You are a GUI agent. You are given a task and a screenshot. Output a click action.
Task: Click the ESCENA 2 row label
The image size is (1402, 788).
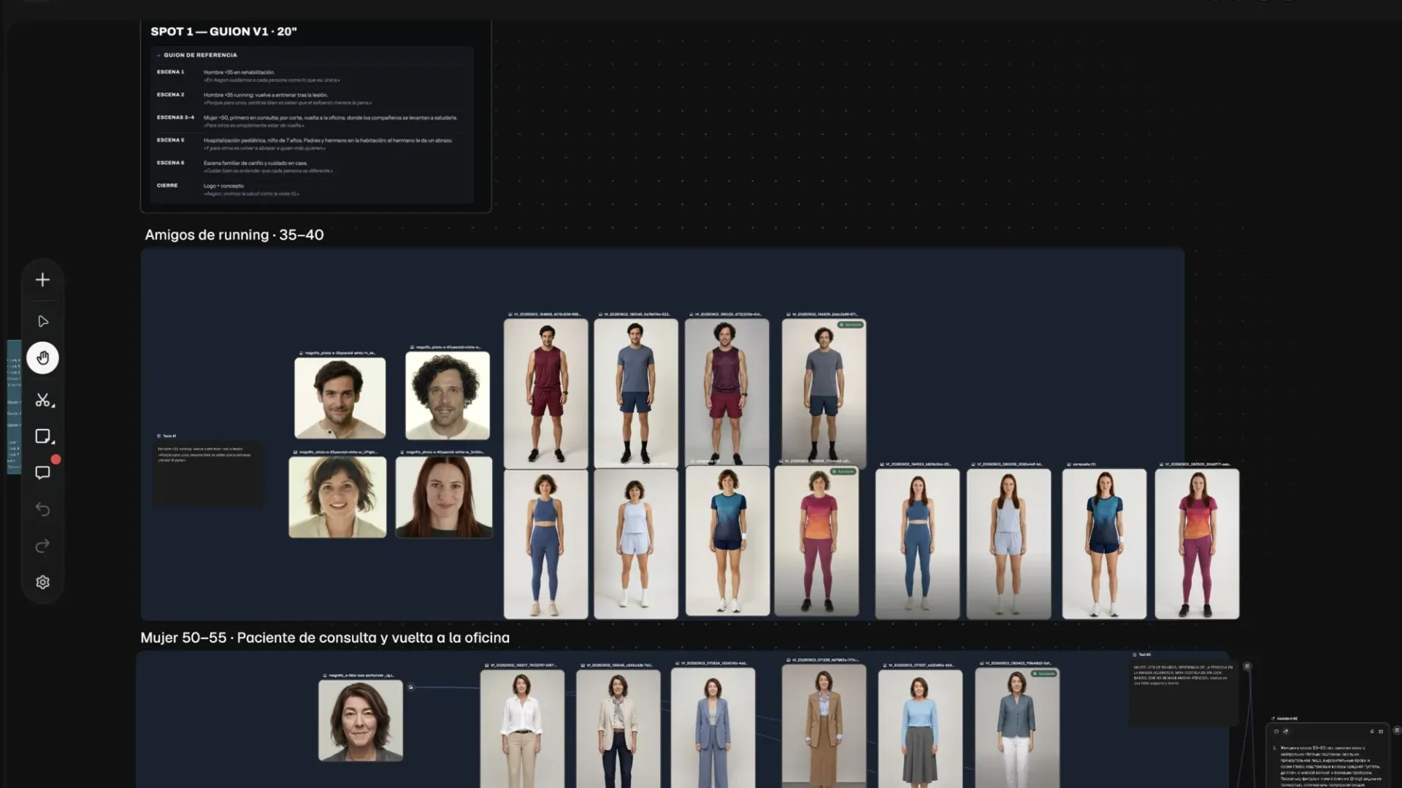pyautogui.click(x=170, y=94)
